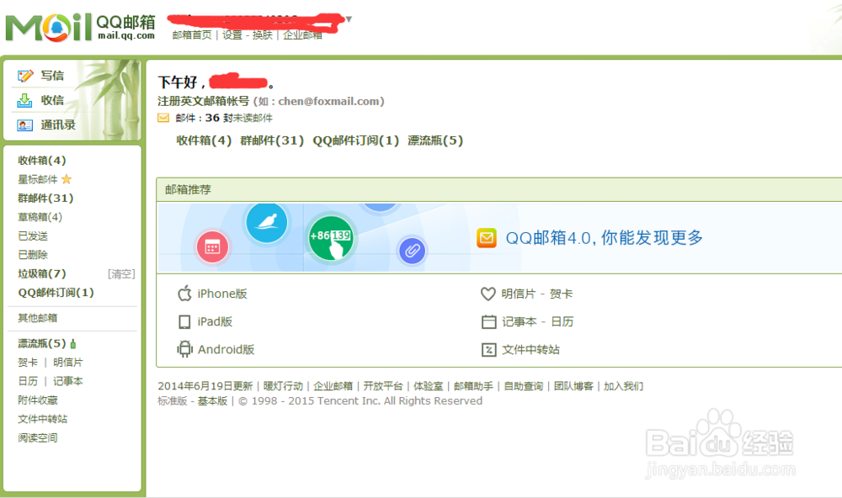This screenshot has height=498, width=842.
Task: Open 群邮件(31) in the main summary
Action: (272, 140)
